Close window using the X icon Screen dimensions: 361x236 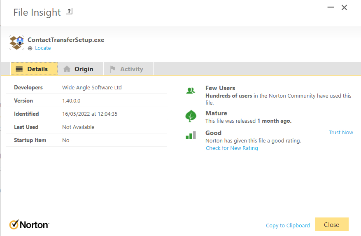click(x=344, y=7)
